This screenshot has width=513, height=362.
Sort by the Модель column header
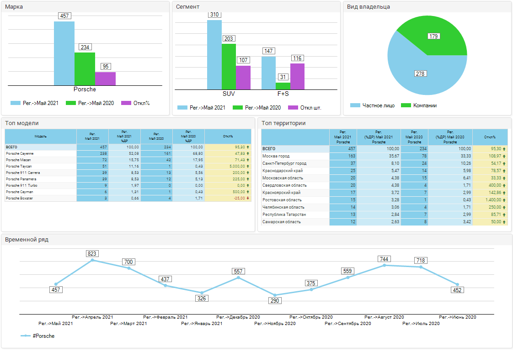click(41, 136)
